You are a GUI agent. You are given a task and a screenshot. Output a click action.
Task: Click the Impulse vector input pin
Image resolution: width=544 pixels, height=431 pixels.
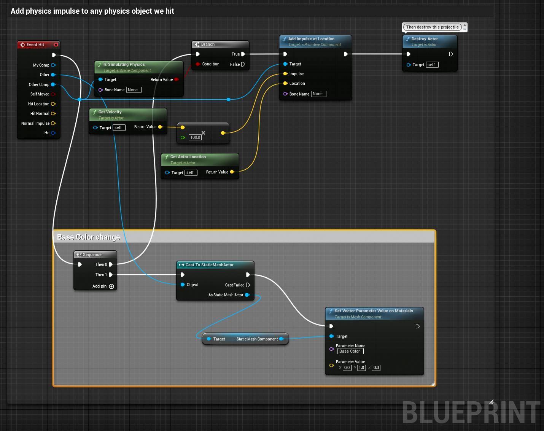point(285,74)
